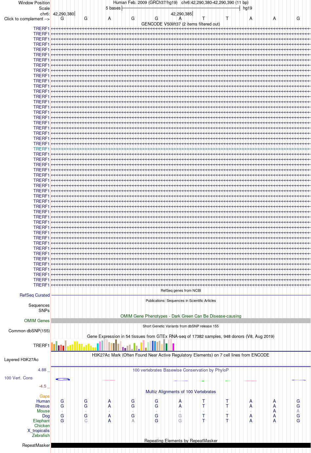This screenshot has width=311, height=453.
Task: Click the magenta bar in GTEx expression chart
Action: 174,347
